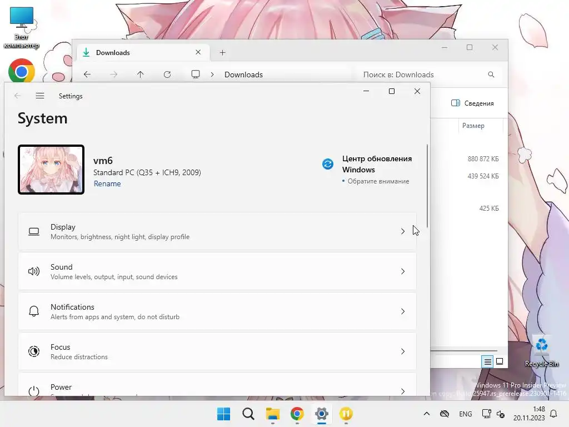Open the Notifications settings page
This screenshot has width=569, height=427.
pyautogui.click(x=217, y=311)
